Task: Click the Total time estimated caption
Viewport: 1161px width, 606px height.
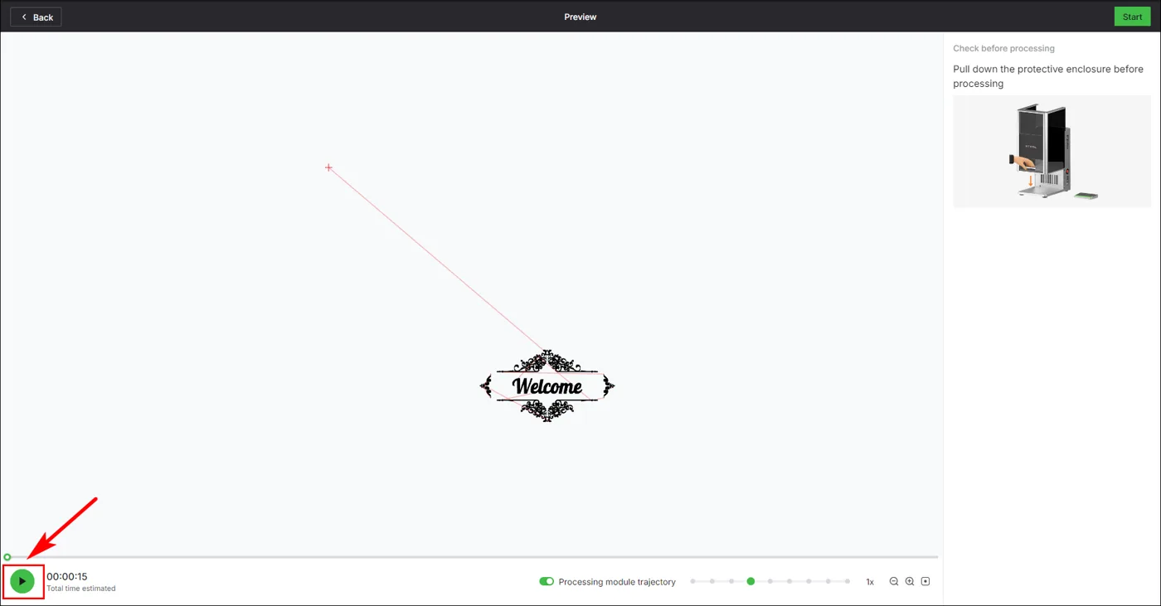Action: tap(81, 589)
